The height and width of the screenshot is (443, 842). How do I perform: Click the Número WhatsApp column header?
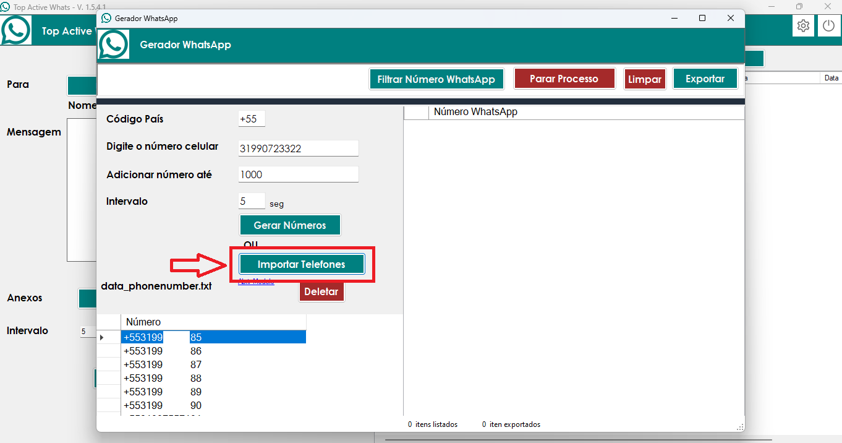586,112
